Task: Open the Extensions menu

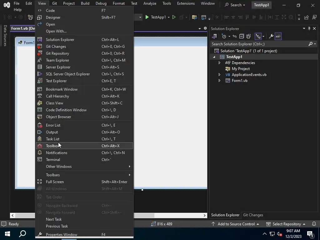Action: (x=186, y=3)
